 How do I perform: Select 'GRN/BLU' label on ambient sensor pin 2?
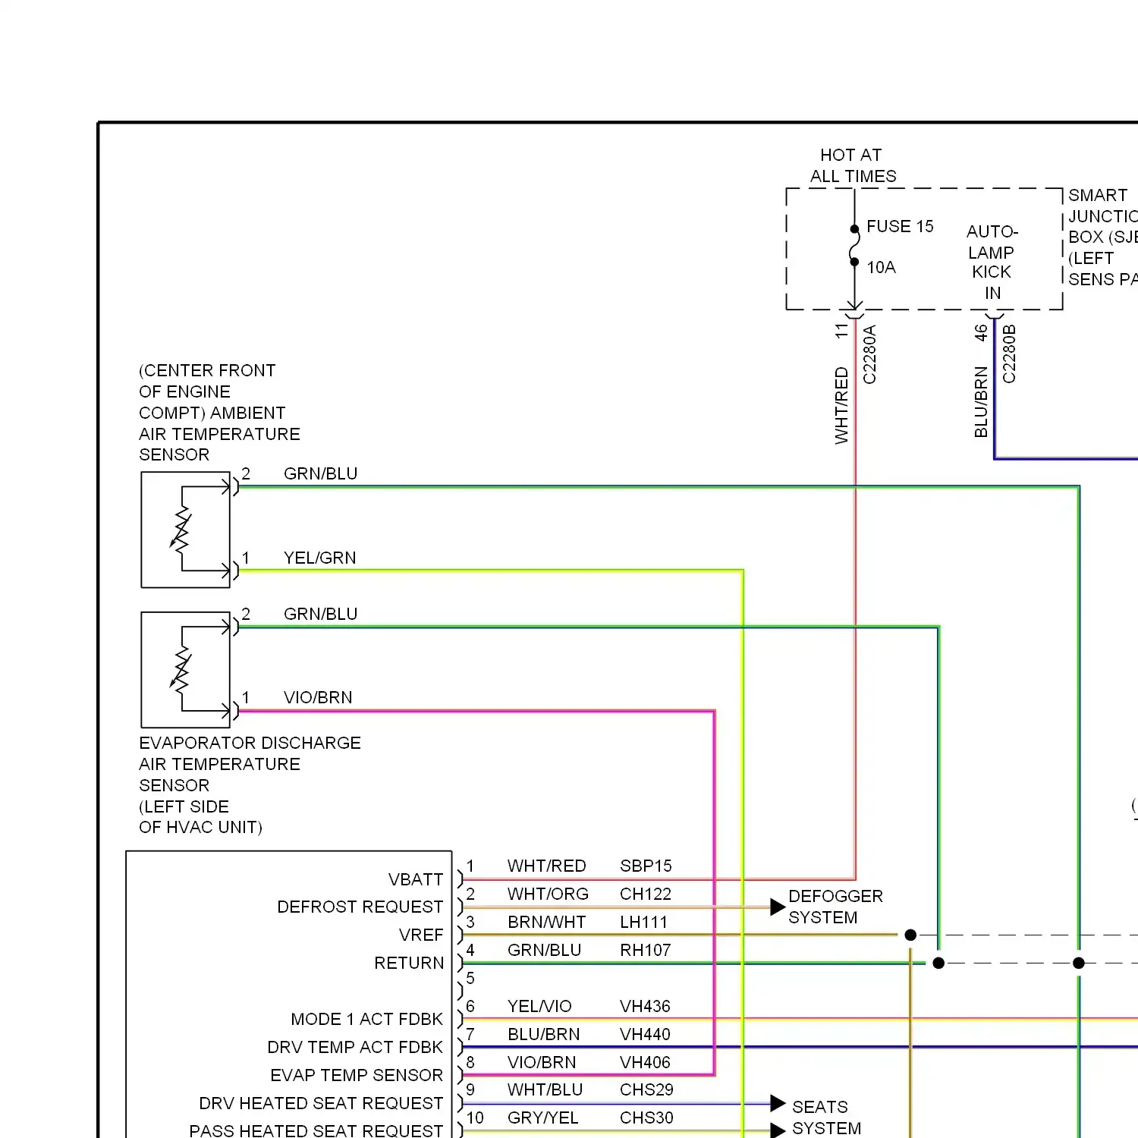point(320,473)
